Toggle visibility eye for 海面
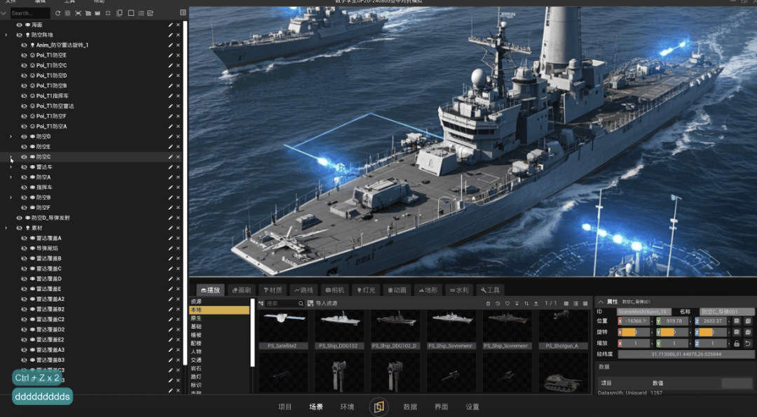The height and width of the screenshot is (417, 757). pyautogui.click(x=20, y=24)
